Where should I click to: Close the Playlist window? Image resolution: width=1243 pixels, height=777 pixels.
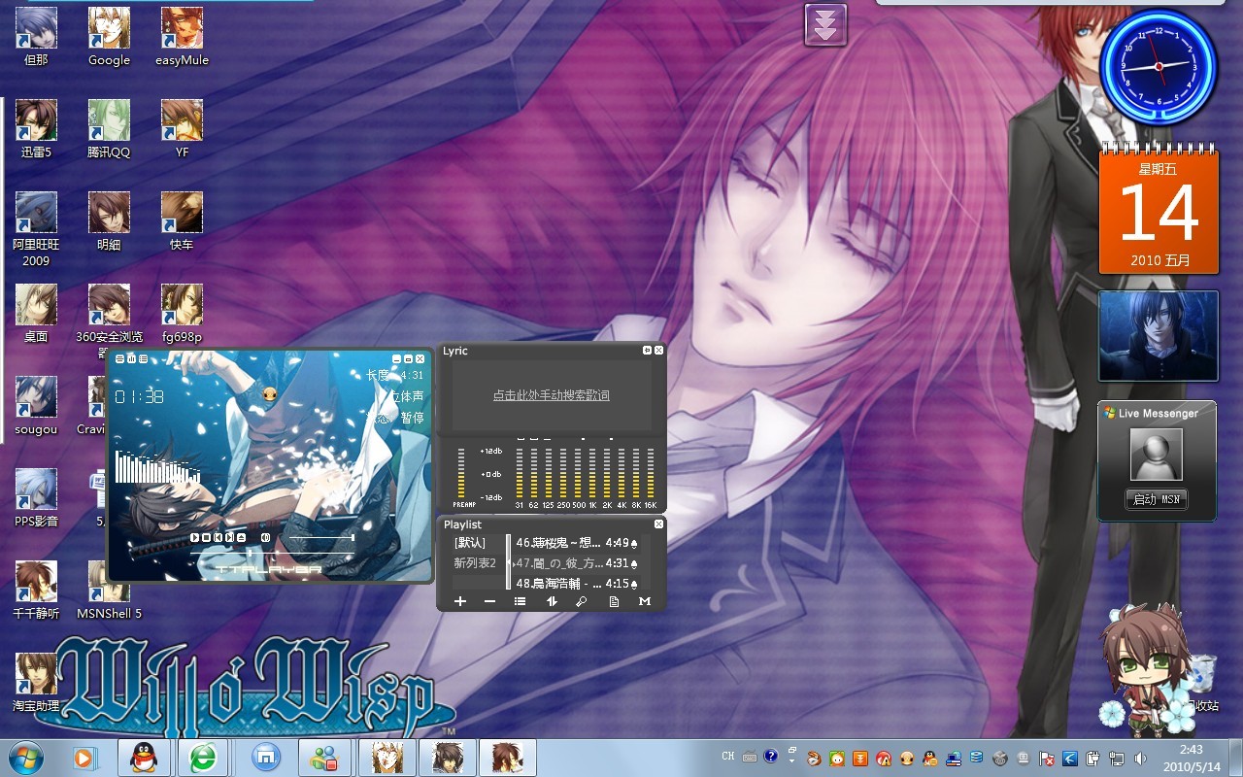pyautogui.click(x=659, y=524)
